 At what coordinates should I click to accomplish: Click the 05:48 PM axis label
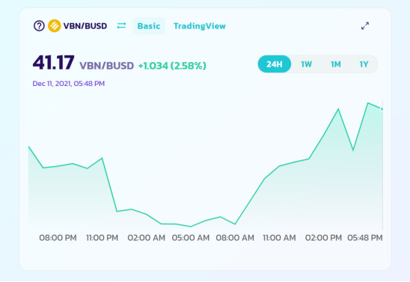(x=365, y=238)
